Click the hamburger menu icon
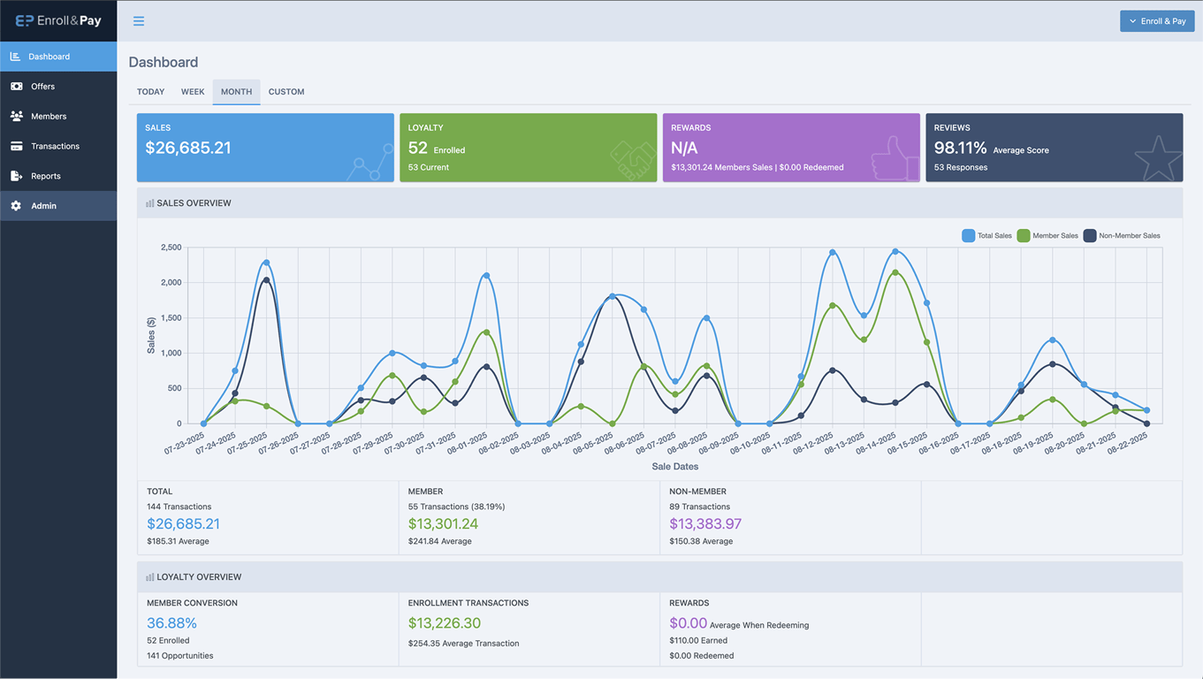Viewport: 1203px width, 679px height. [139, 21]
